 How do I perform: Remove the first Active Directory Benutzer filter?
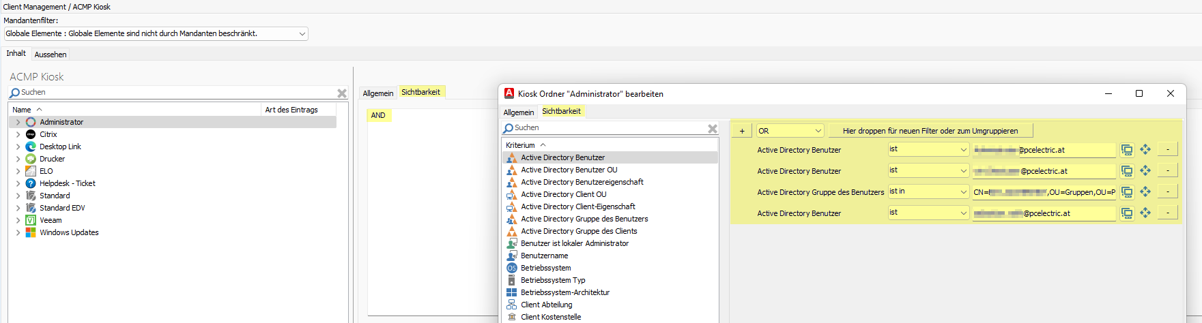point(1168,150)
